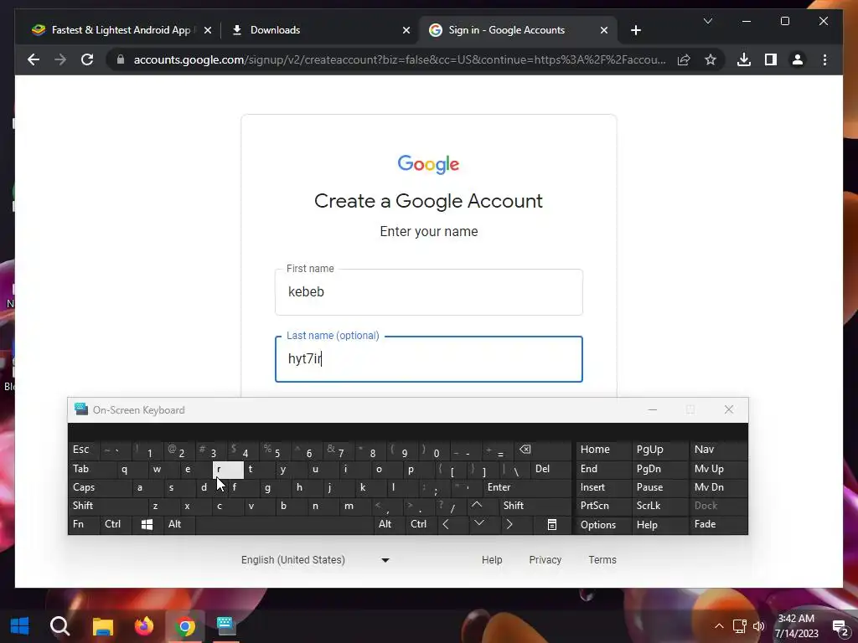Tap the Home key

[x=603, y=450]
